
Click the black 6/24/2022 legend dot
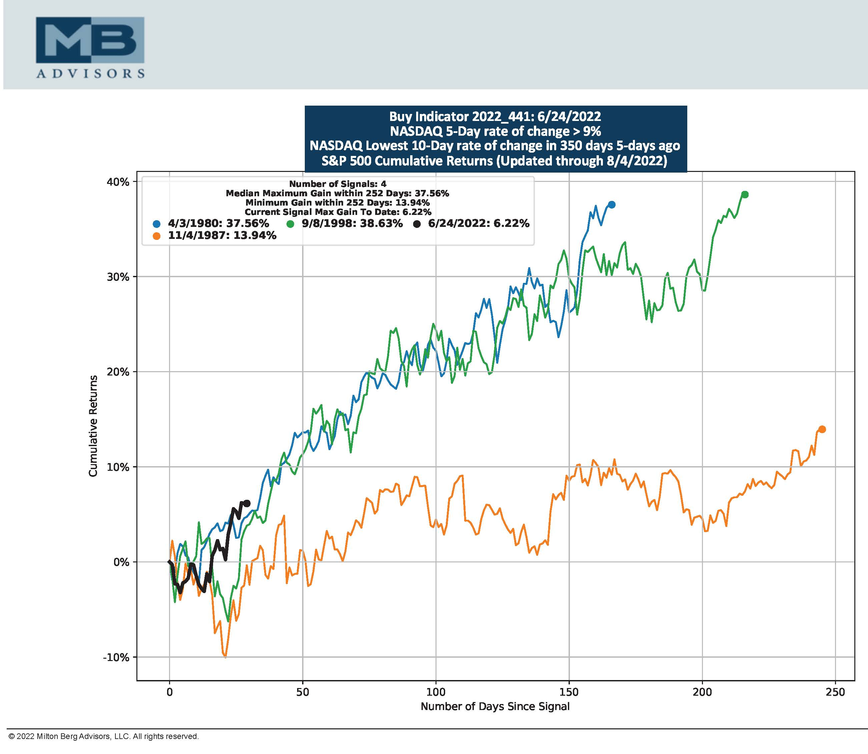click(x=416, y=224)
